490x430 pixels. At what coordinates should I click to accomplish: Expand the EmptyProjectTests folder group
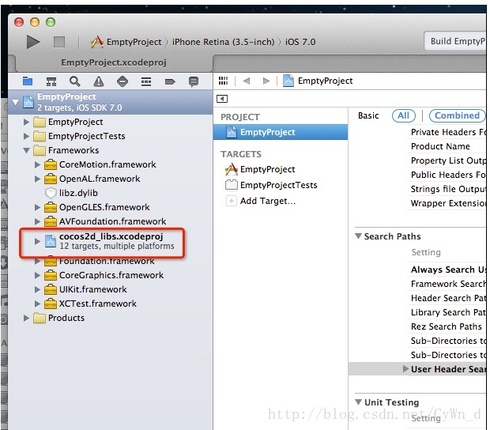point(27,136)
